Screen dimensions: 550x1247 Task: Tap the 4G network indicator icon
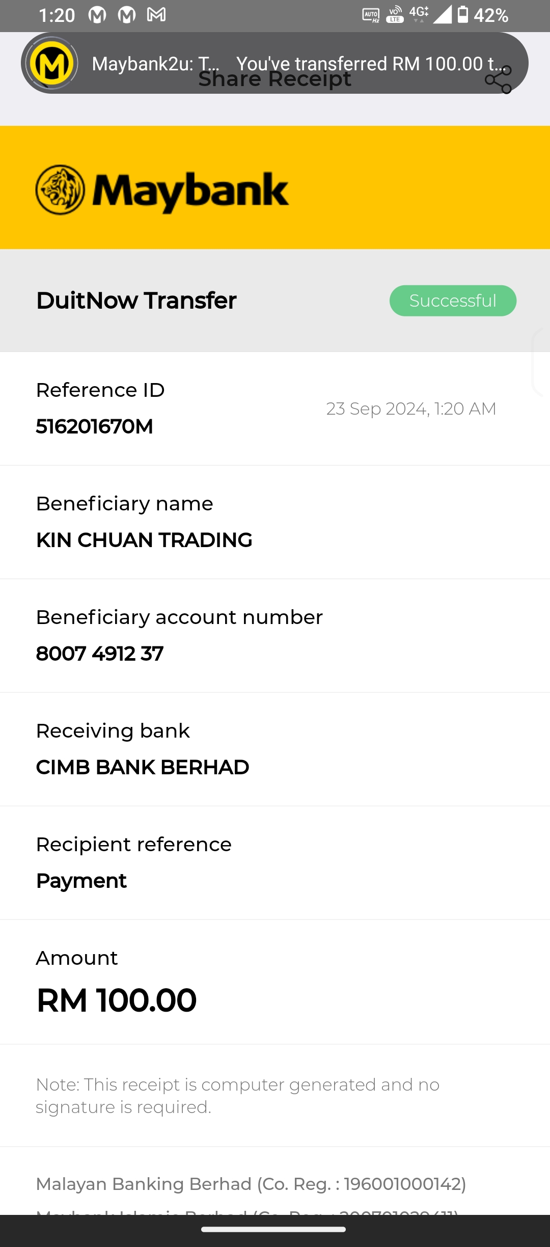click(419, 14)
